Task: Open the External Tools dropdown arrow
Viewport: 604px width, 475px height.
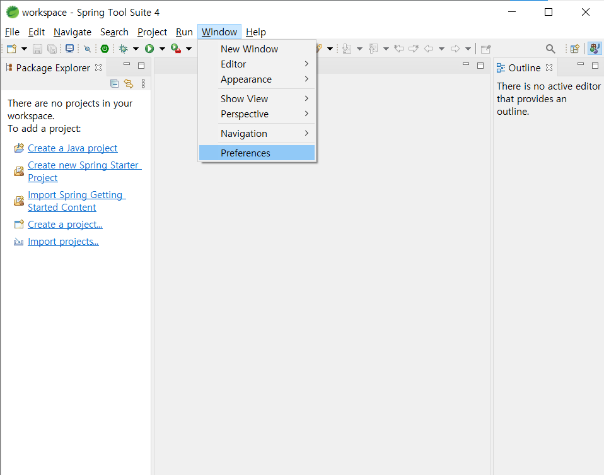Action: pyautogui.click(x=189, y=49)
